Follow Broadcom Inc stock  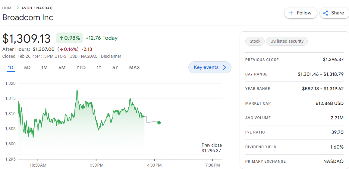(x=301, y=13)
